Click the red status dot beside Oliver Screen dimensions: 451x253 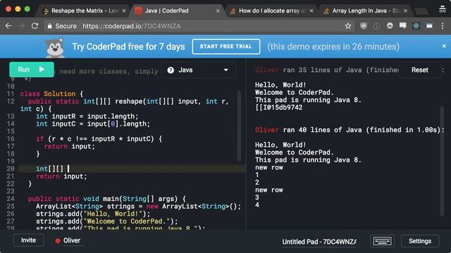tap(58, 240)
